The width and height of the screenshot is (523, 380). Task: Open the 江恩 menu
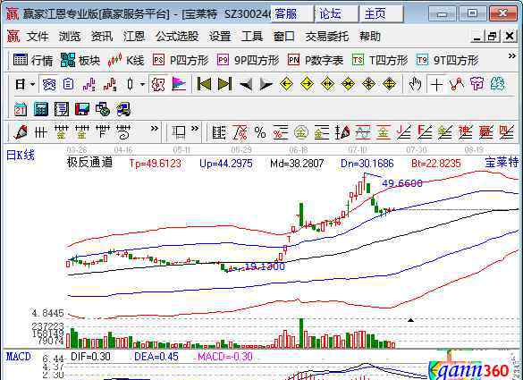[134, 36]
